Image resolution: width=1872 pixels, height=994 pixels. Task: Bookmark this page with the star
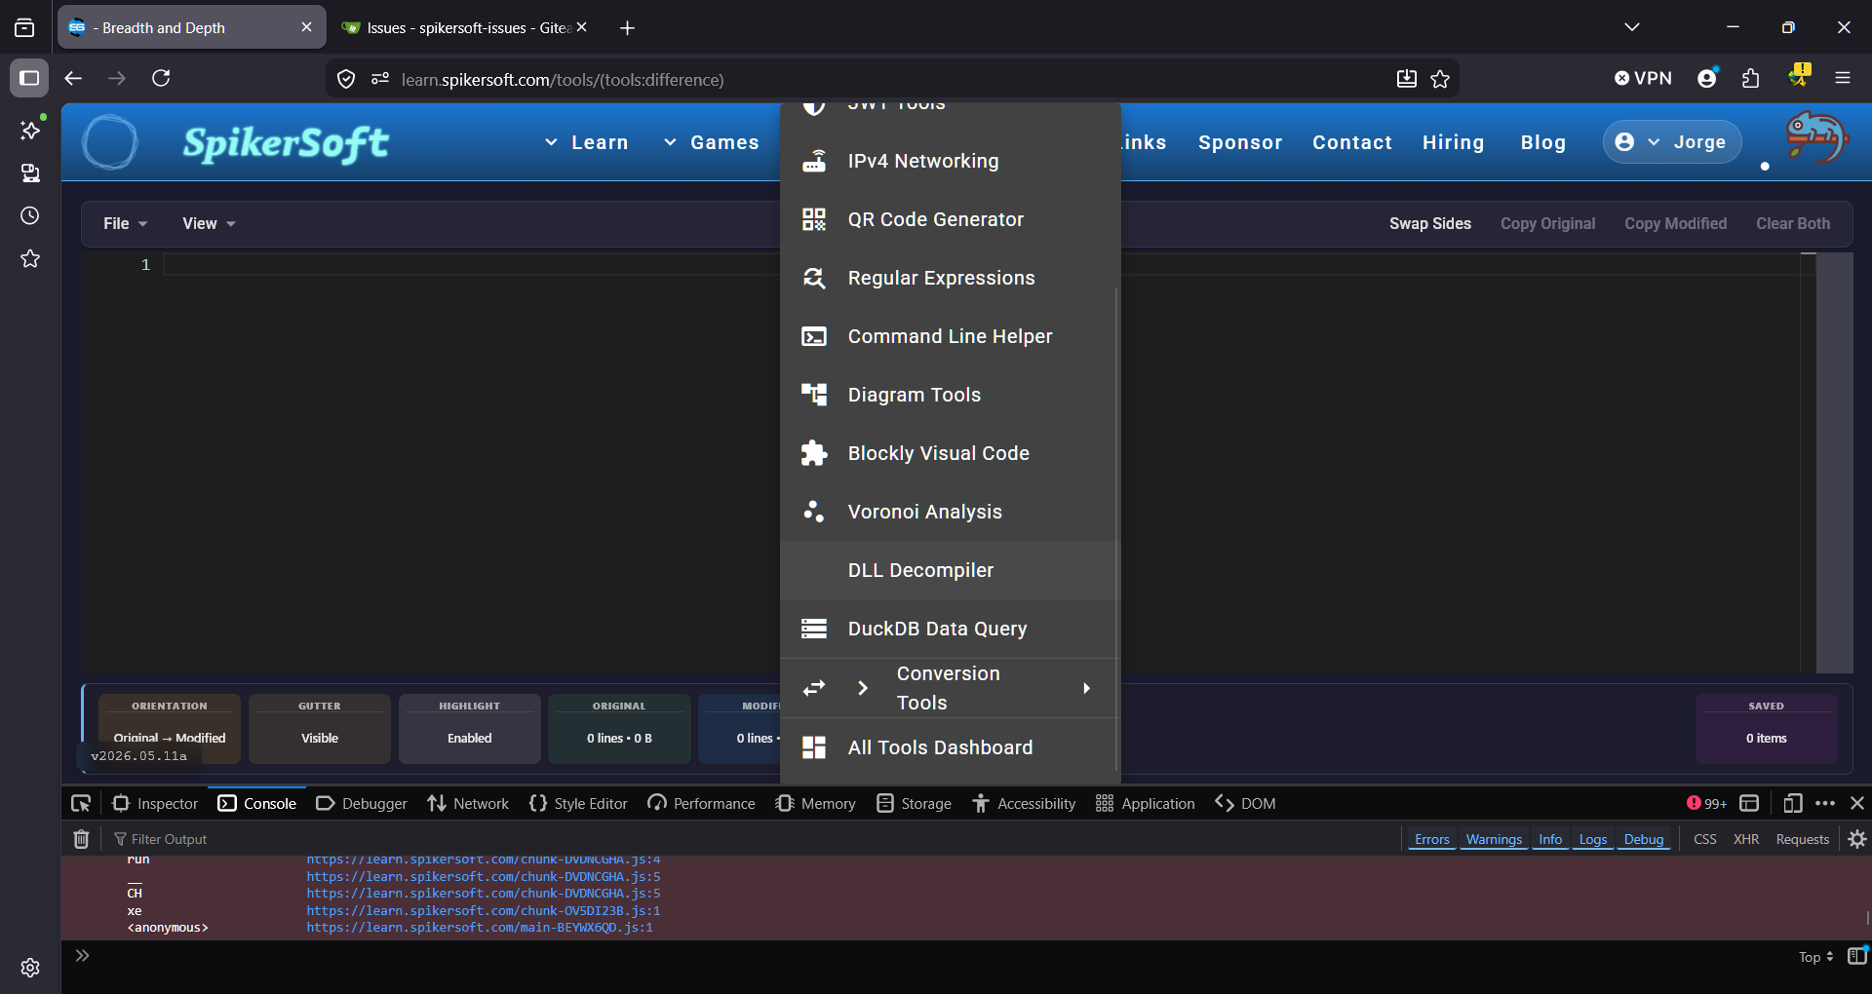pyautogui.click(x=1440, y=79)
